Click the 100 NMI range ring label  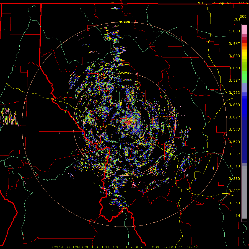tap(124, 22)
